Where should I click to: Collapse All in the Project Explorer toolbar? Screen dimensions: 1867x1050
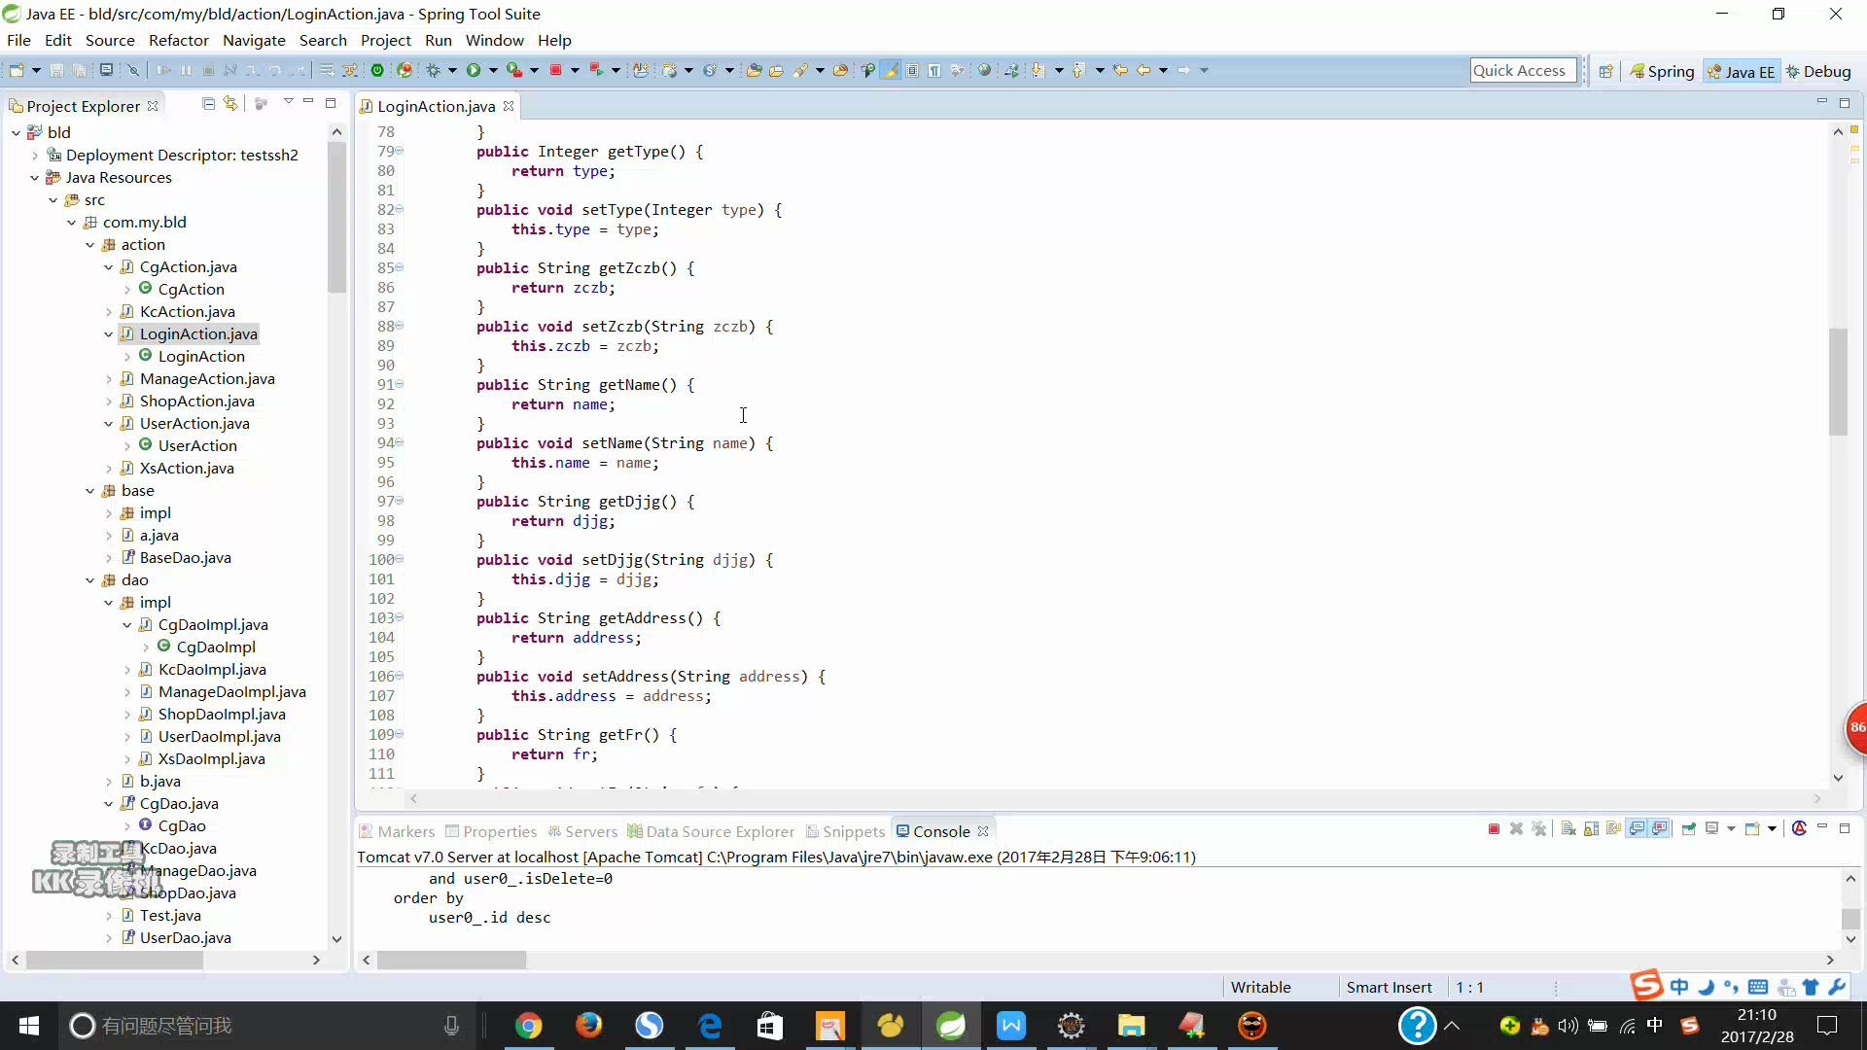click(x=207, y=104)
